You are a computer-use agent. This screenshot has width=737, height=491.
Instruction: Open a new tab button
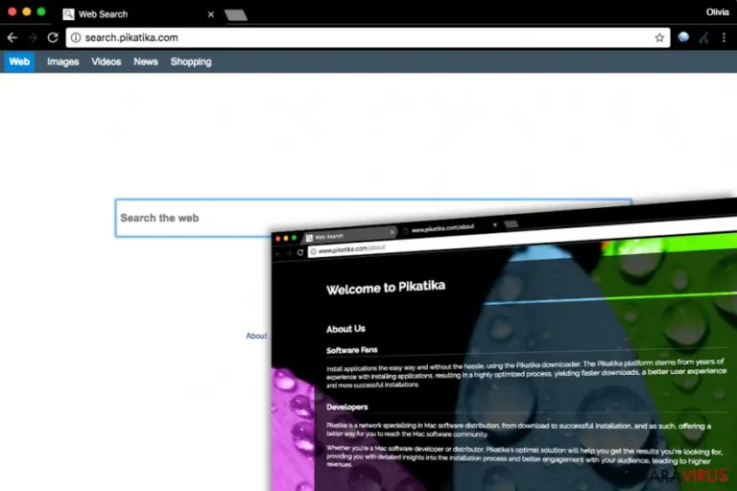[236, 15]
